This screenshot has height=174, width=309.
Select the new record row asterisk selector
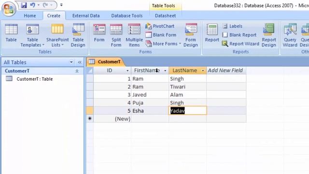(90, 119)
